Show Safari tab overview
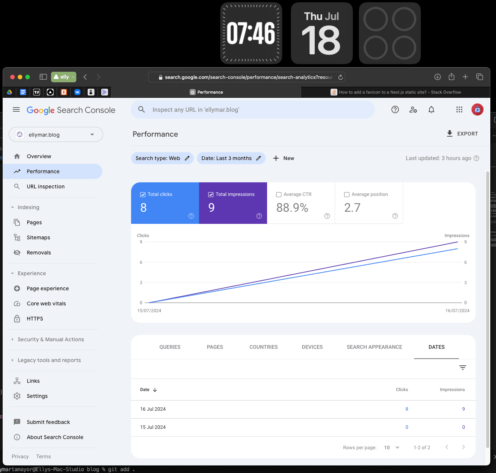 click(480, 77)
